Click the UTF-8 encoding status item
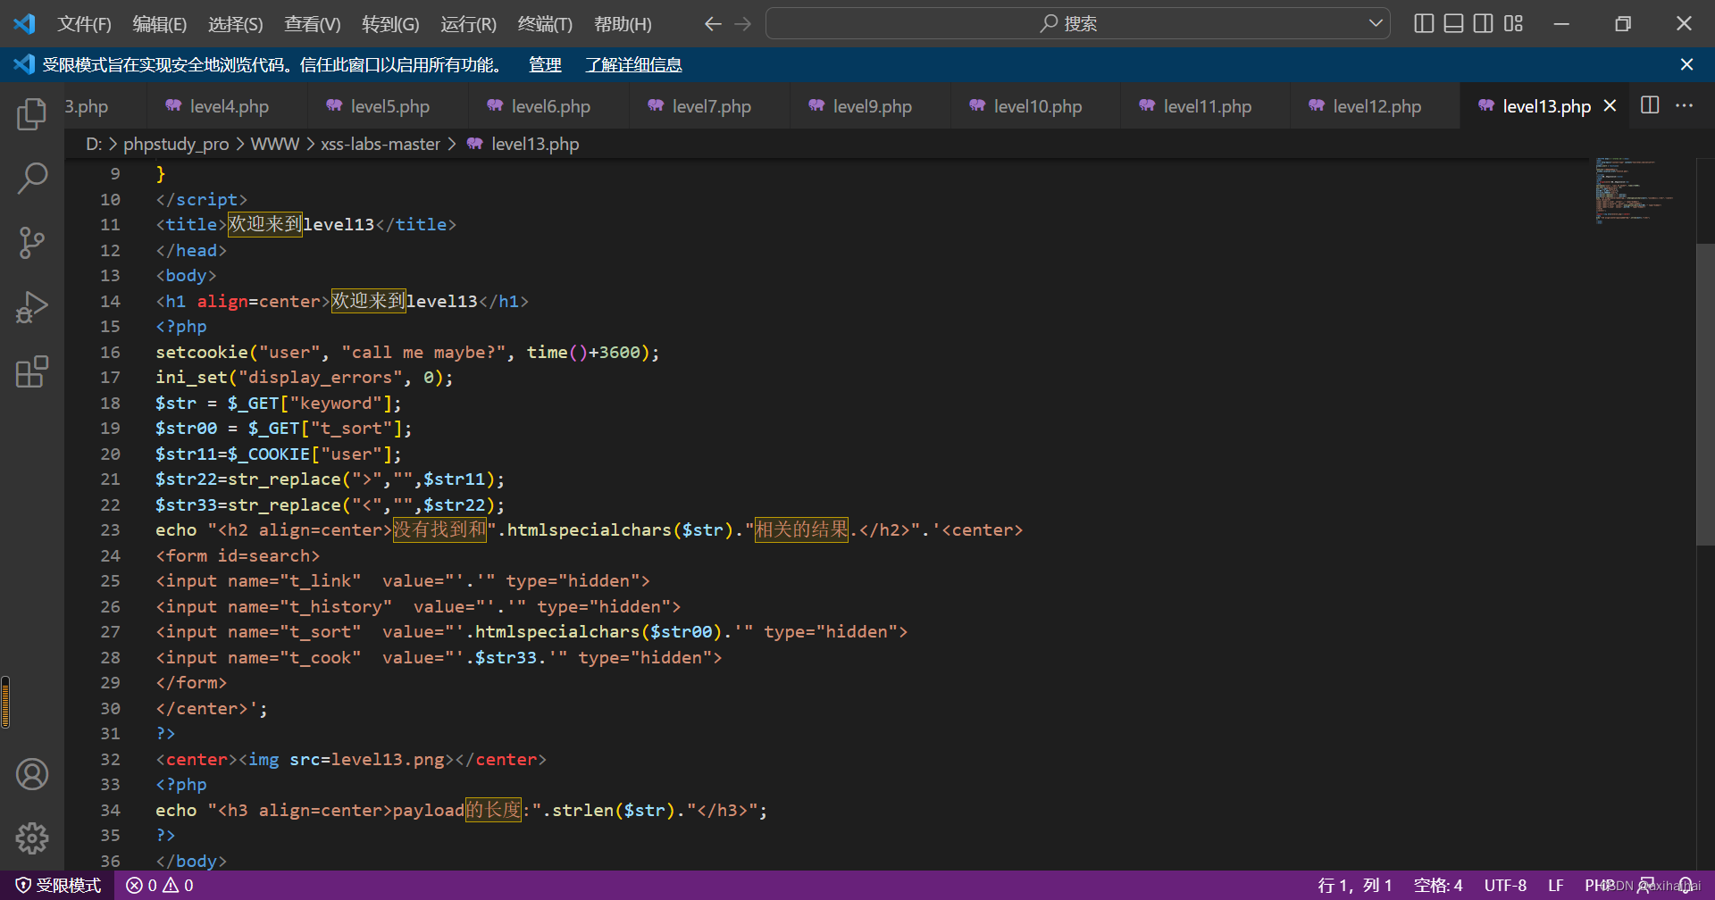Image resolution: width=1715 pixels, height=900 pixels. (x=1505, y=886)
